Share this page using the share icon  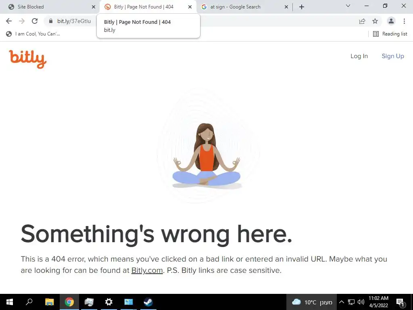pyautogui.click(x=362, y=21)
